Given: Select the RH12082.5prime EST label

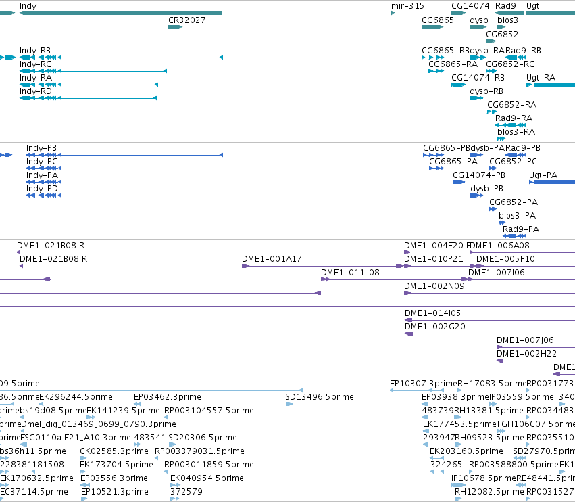Looking at the screenshot, I should coord(489,492).
